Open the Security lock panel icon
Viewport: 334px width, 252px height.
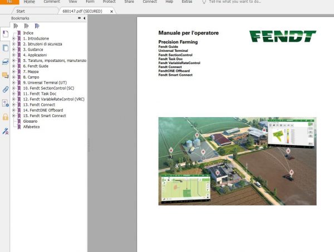coord(6,117)
